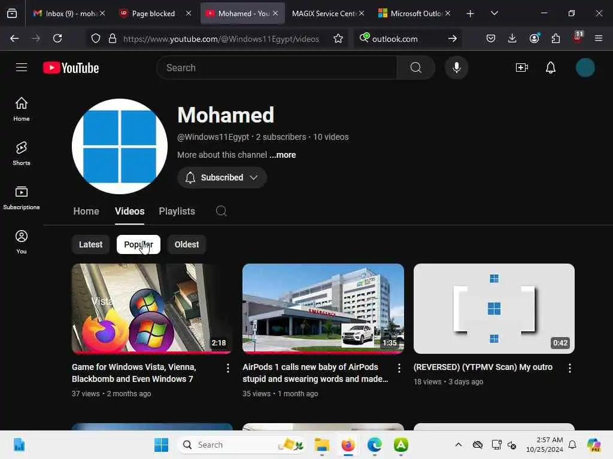Close the Page blocked tab
Screen dimensions: 613x459
pos(189,13)
